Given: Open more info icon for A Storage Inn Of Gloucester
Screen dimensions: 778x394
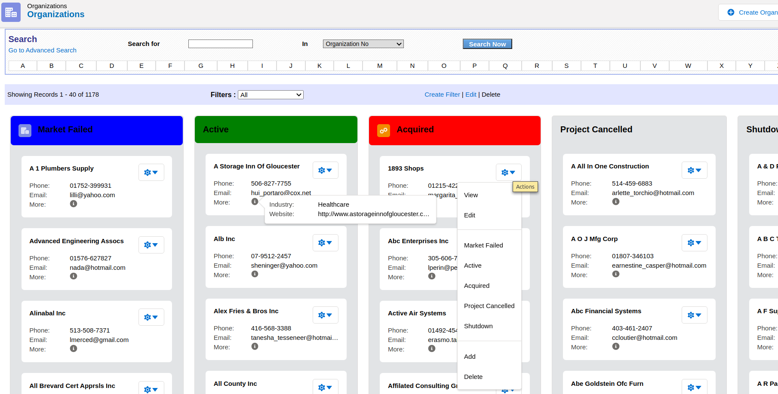Looking at the screenshot, I should [x=255, y=202].
